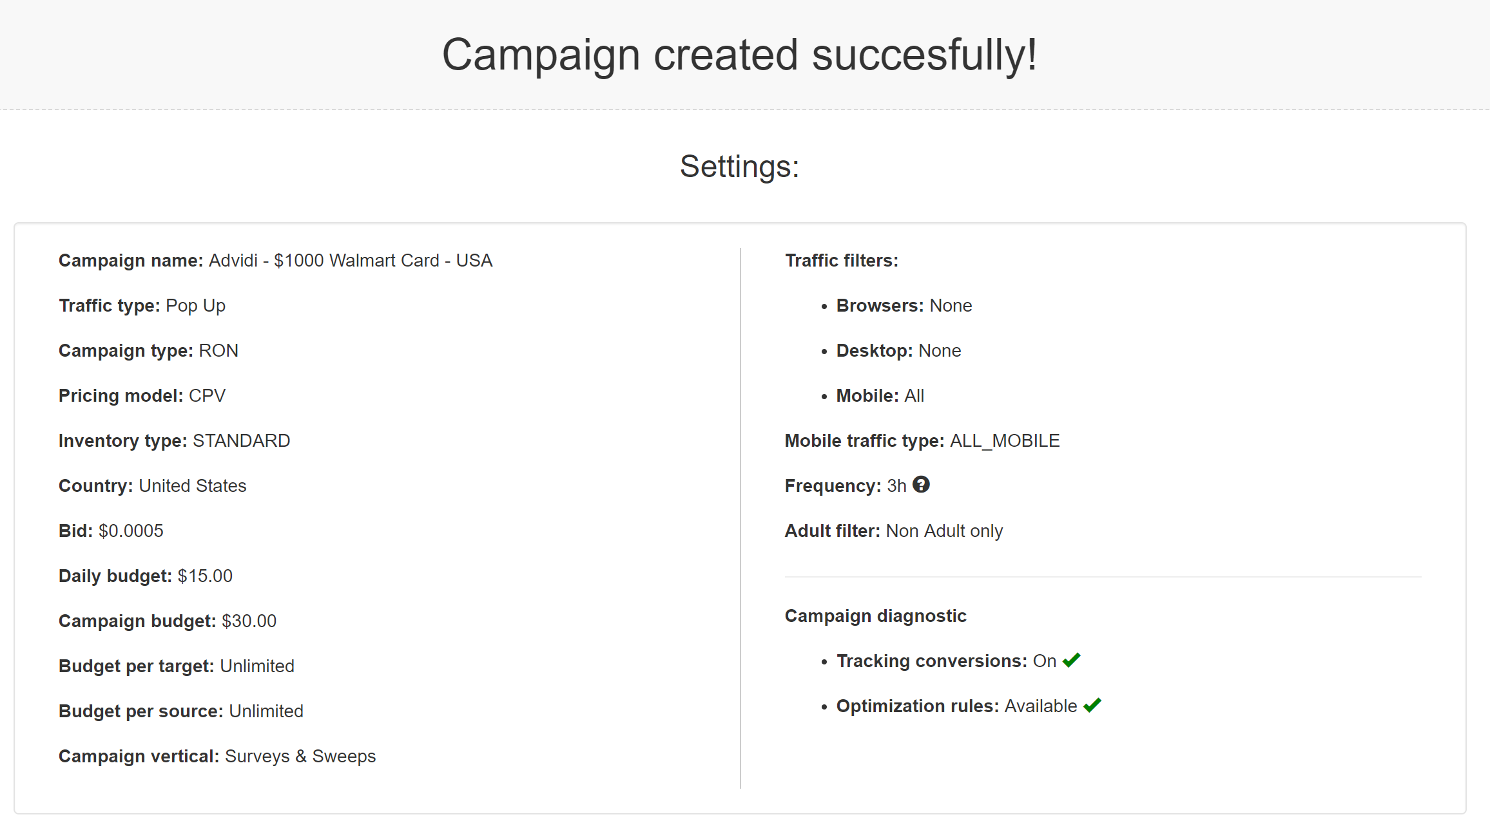The height and width of the screenshot is (837, 1490).
Task: Click the Campaign vertical Surveys & Sweeps text
Action: pos(300,757)
